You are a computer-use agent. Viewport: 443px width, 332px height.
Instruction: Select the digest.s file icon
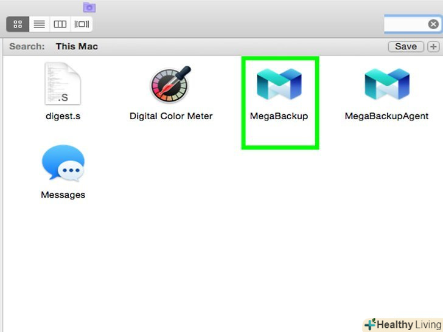63,83
